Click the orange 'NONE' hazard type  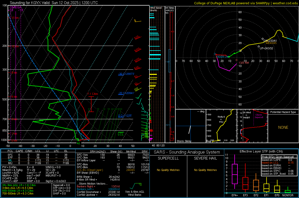pyautogui.click(x=283, y=127)
